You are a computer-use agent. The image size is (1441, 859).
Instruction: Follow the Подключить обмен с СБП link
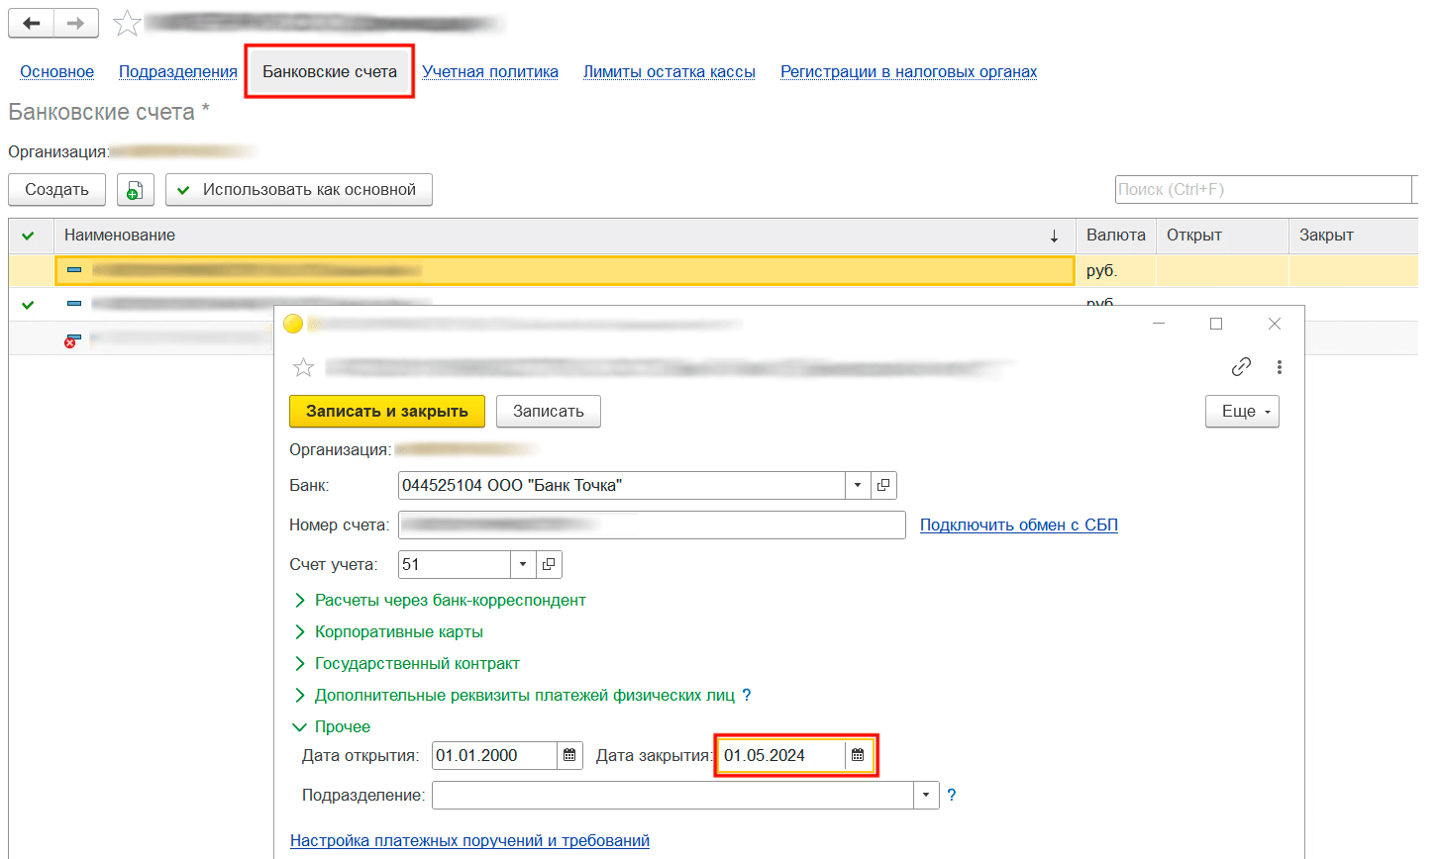1018,525
